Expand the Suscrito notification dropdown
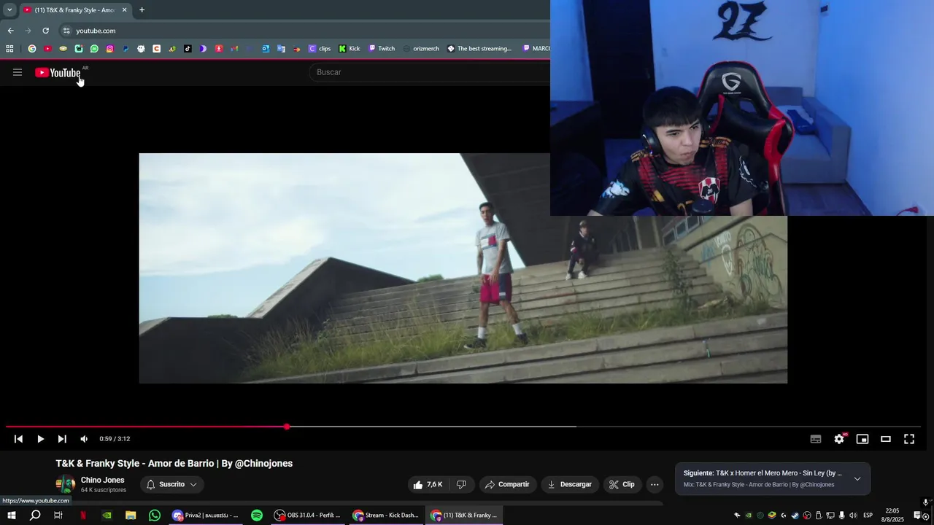Viewport: 934px width, 525px height. (171, 484)
